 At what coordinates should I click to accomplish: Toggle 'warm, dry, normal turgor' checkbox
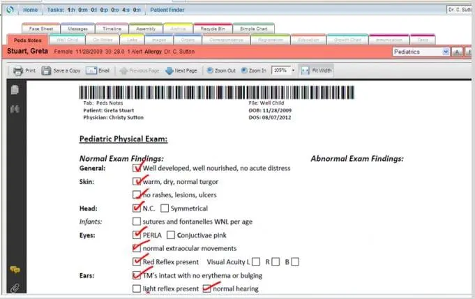(137, 181)
